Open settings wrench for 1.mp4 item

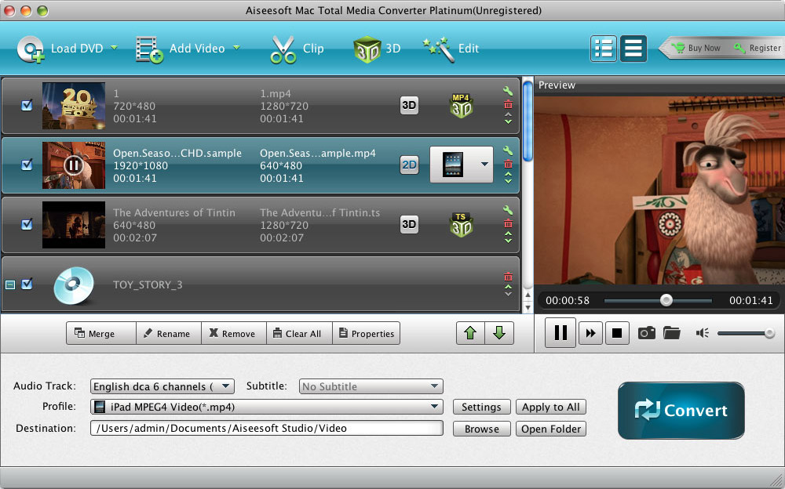click(x=508, y=92)
